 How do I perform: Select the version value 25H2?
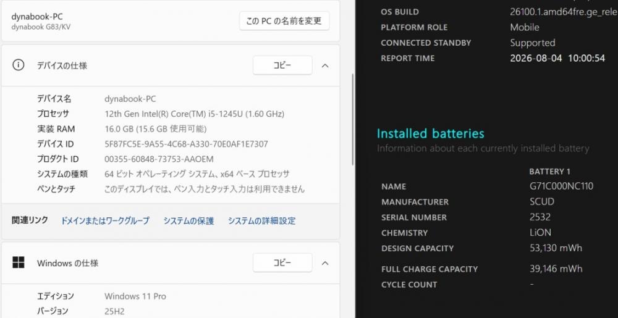tap(114, 311)
